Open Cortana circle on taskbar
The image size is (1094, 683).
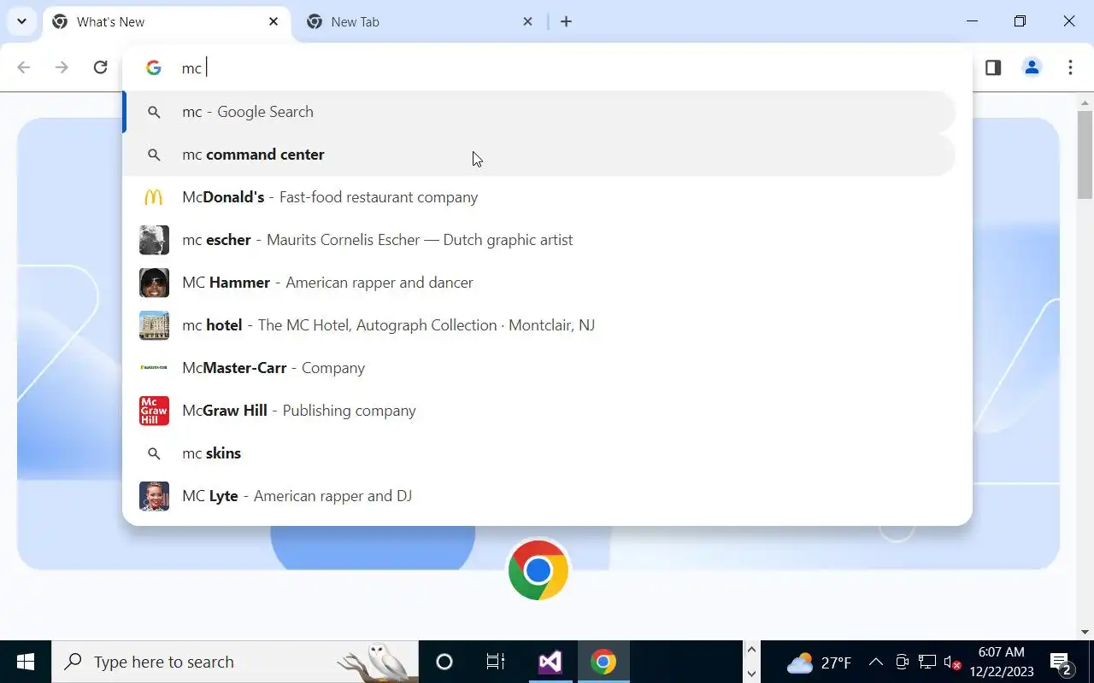pos(444,662)
